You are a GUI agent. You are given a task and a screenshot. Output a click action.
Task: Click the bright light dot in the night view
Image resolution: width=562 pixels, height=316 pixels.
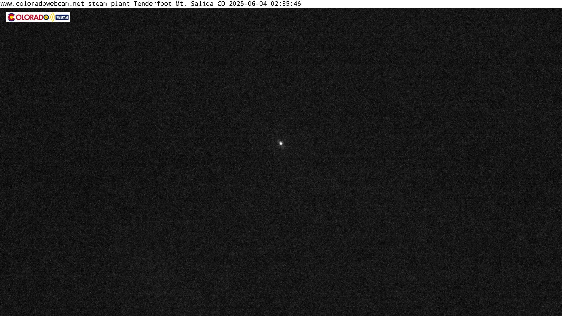click(281, 143)
